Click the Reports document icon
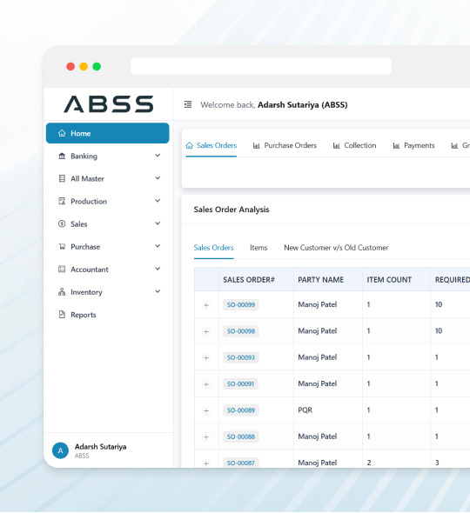The width and height of the screenshot is (470, 513). (x=62, y=315)
